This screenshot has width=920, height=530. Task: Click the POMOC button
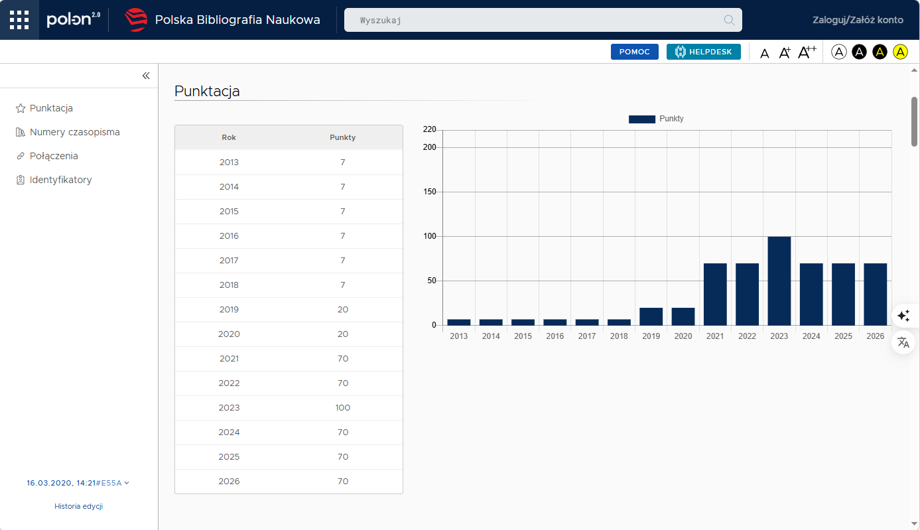634,52
